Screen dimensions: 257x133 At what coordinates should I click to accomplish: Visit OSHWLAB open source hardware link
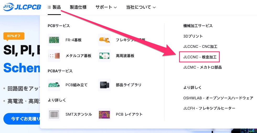coord(218,98)
